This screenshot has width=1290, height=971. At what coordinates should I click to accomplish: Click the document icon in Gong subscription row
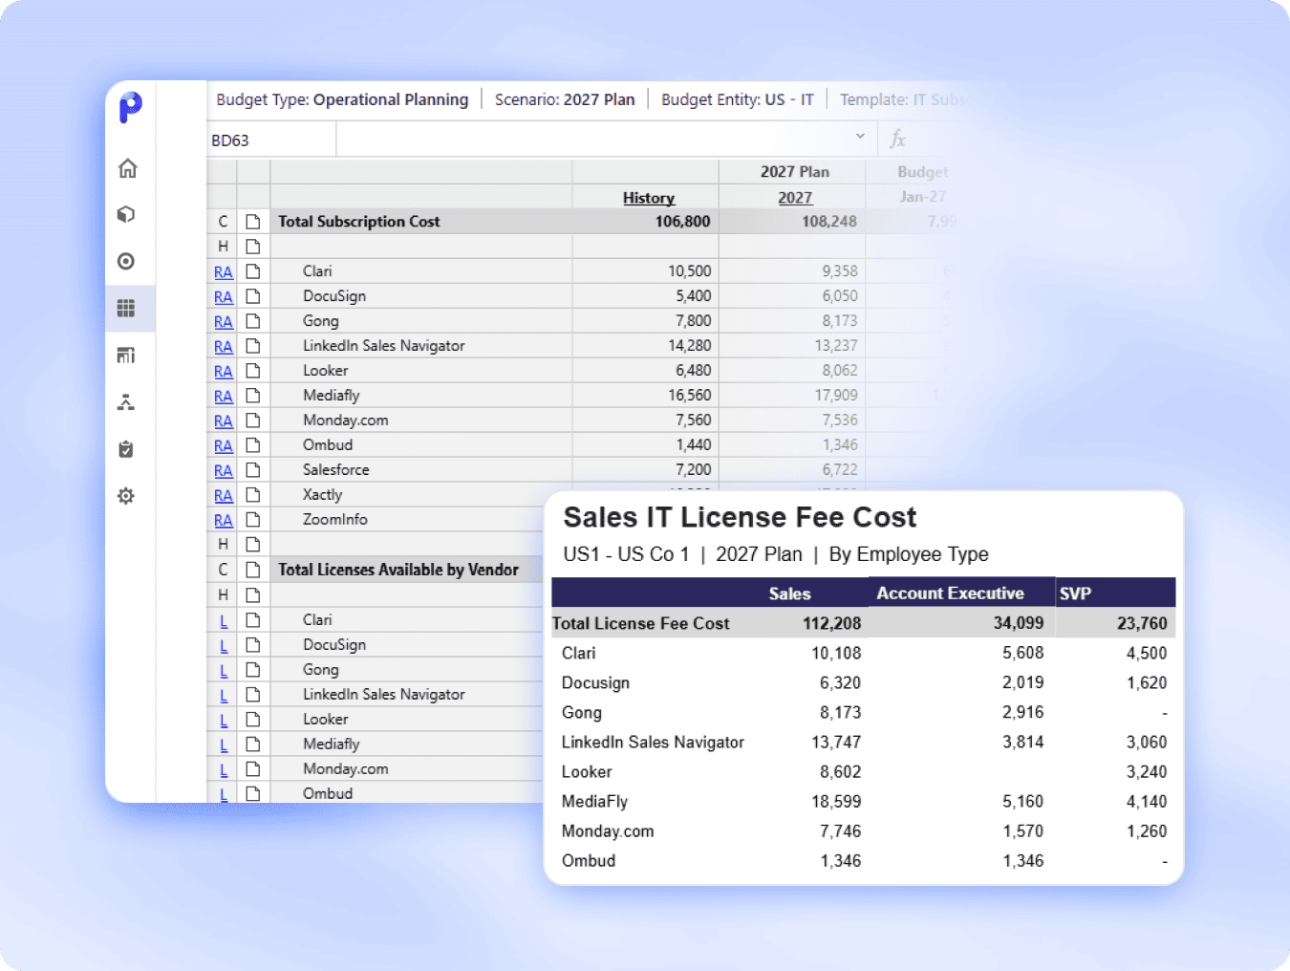[x=253, y=321]
